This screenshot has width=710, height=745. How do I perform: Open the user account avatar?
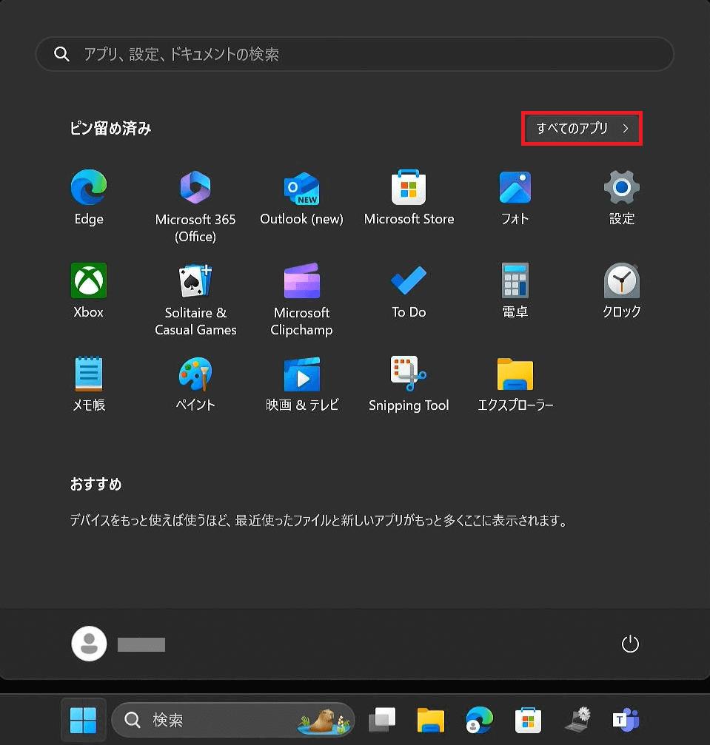[x=89, y=644]
